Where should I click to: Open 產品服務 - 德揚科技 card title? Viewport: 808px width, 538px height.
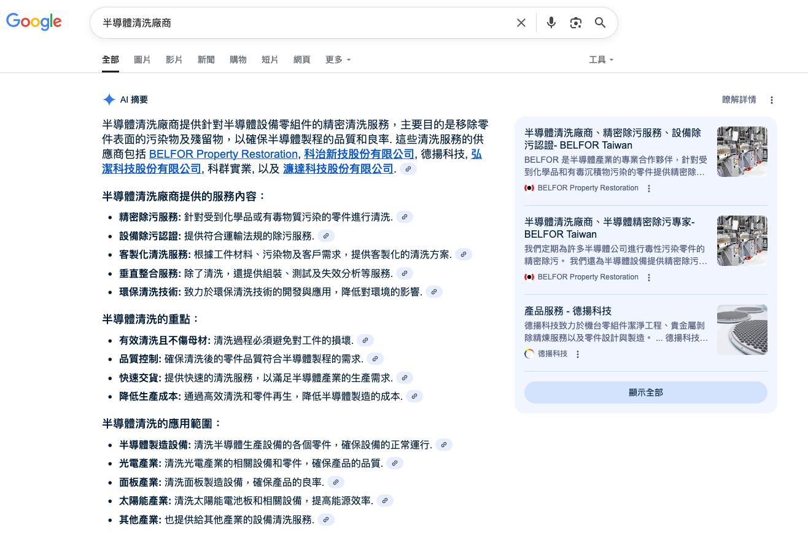click(568, 311)
